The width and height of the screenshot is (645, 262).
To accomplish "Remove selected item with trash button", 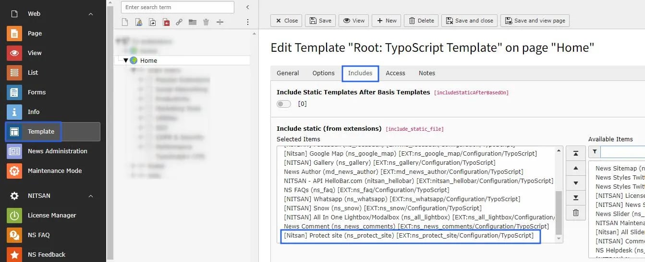I will click(x=576, y=213).
